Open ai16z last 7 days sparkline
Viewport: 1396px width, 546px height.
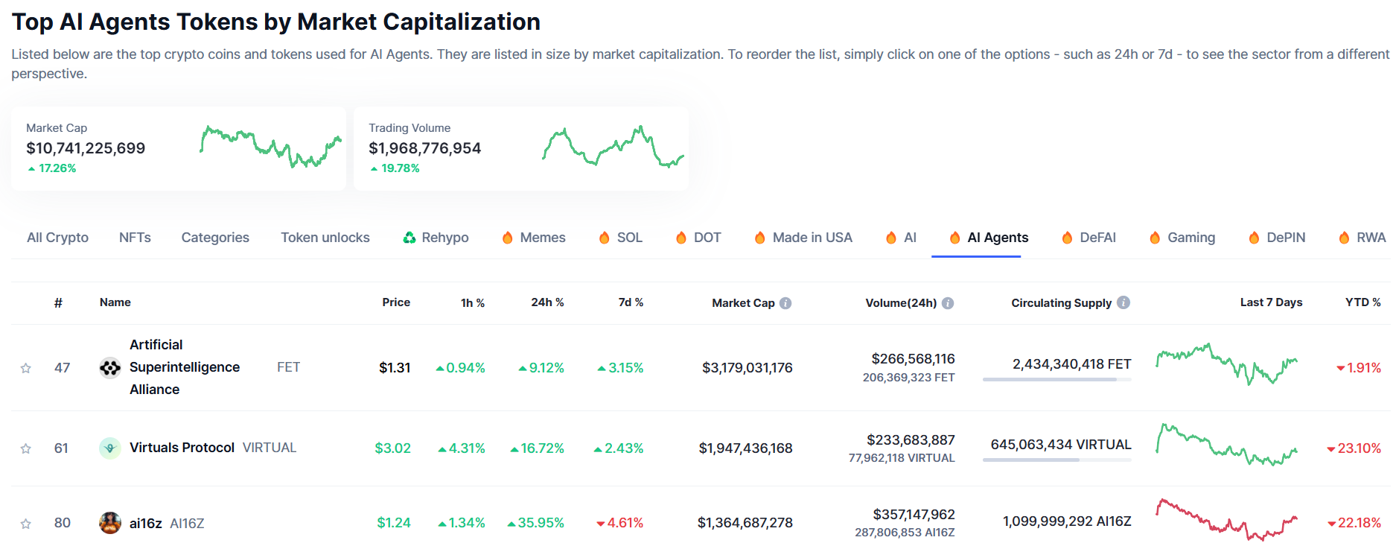1226,519
